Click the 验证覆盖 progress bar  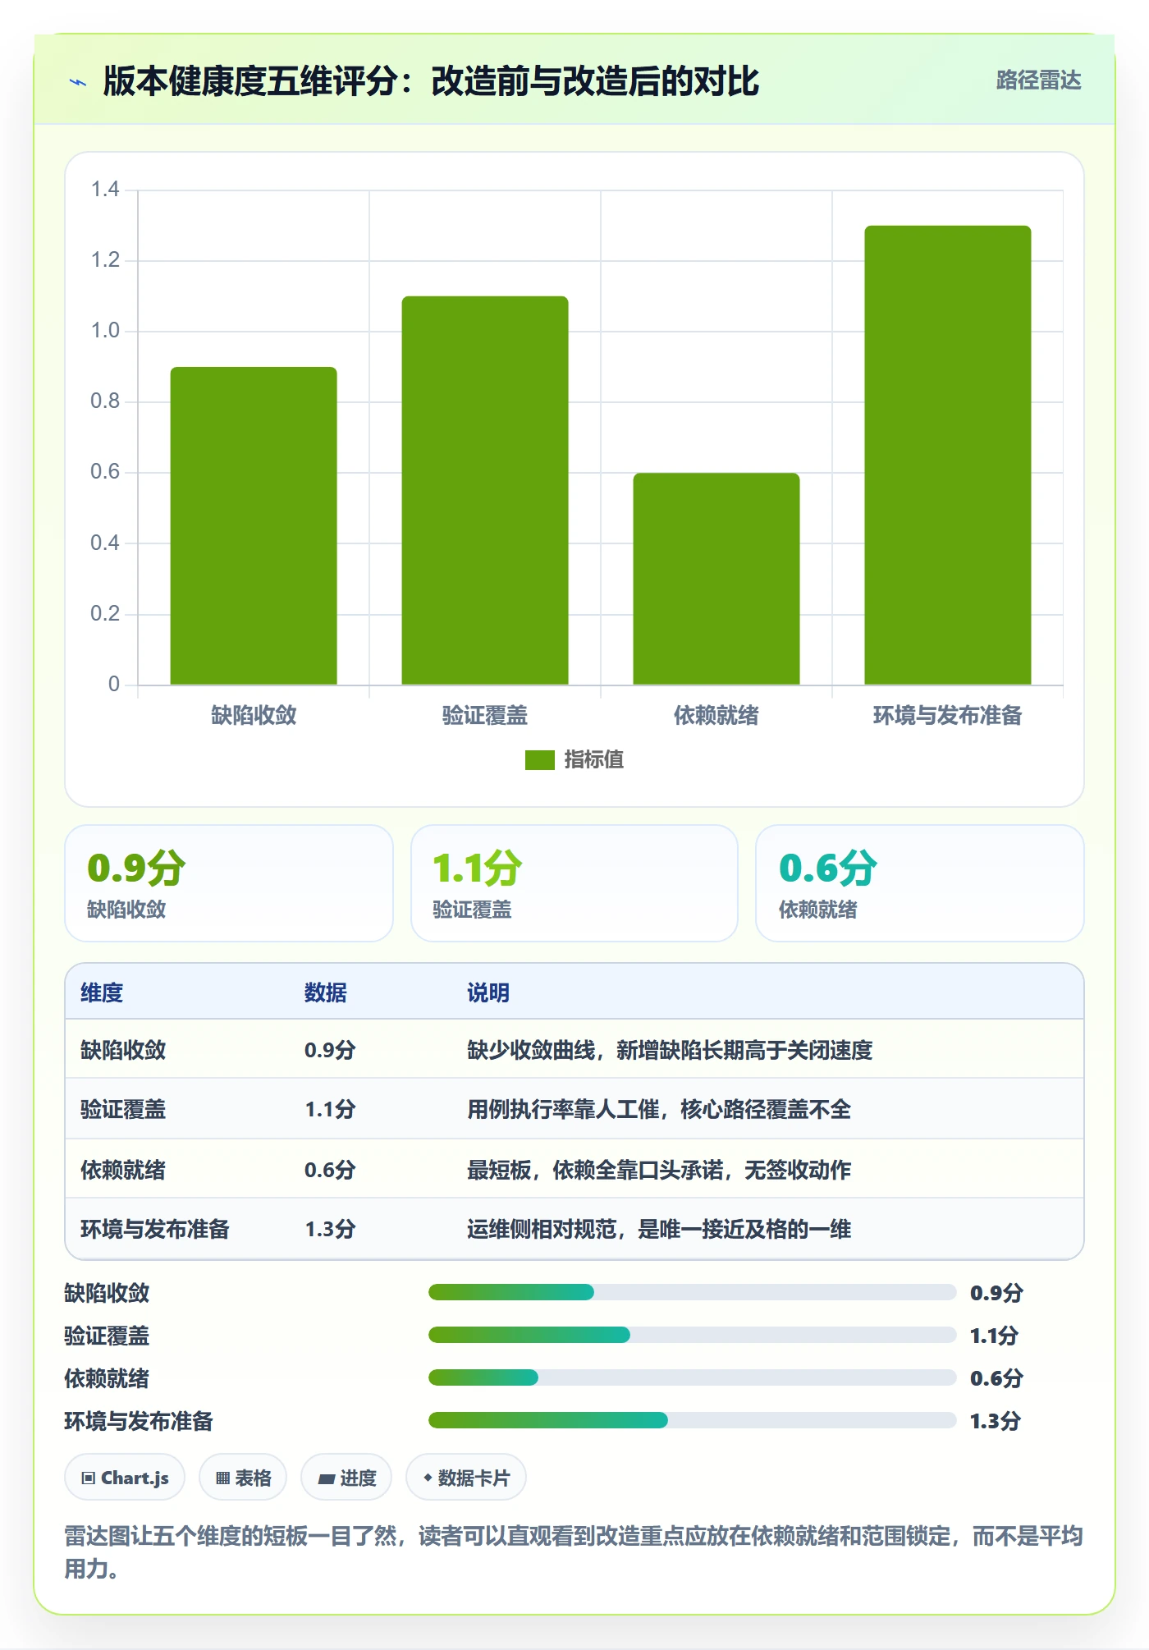click(692, 1335)
